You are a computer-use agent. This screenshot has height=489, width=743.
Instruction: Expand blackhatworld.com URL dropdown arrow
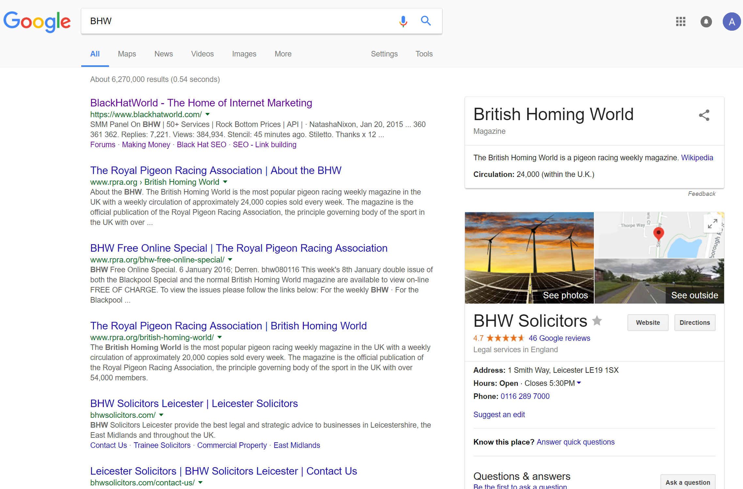[x=208, y=114]
